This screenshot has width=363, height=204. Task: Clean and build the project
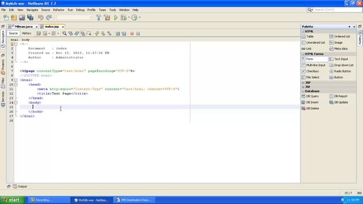pos(107,18)
